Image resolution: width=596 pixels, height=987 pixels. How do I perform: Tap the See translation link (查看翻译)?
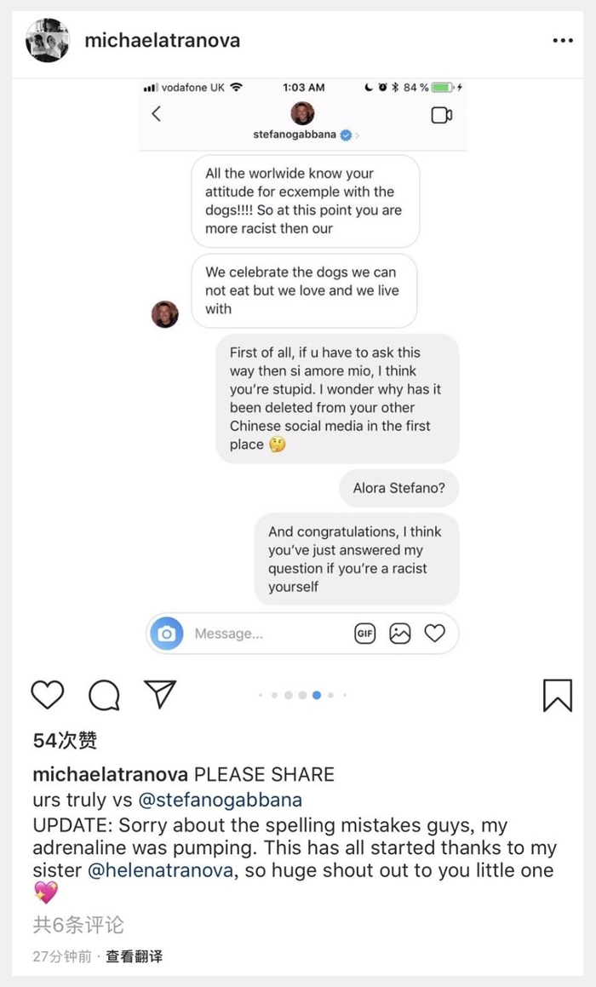pos(134,957)
